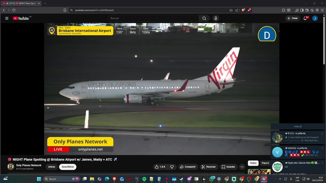This screenshot has height=183, width=326.
Task: Open Brave VPN shield icon
Action: (x=317, y=10)
